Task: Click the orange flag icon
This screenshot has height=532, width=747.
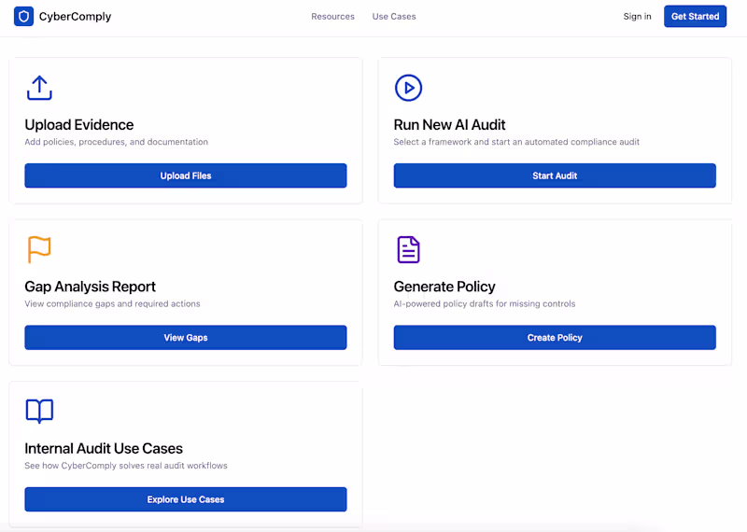Action: tap(39, 249)
